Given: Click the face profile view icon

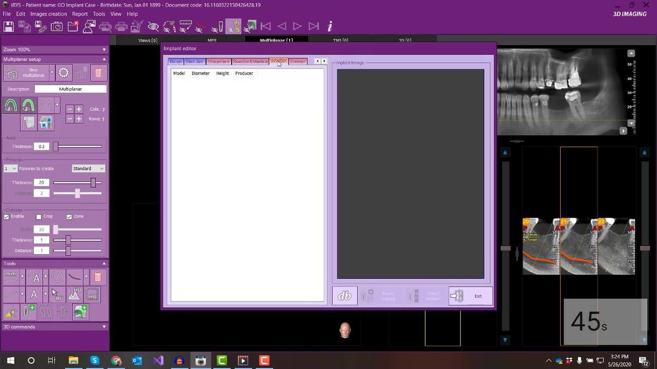Looking at the screenshot, I should [28, 122].
